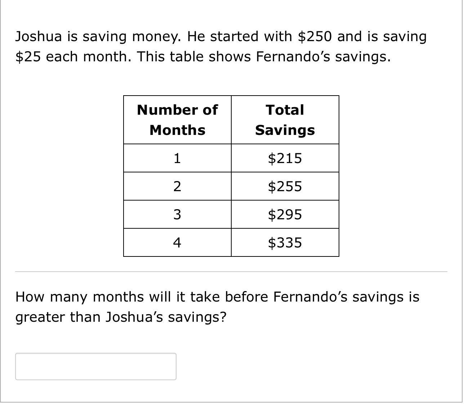Viewport: 464px width, 404px height.
Task: Select the month 3 cell in table
Action: (177, 215)
